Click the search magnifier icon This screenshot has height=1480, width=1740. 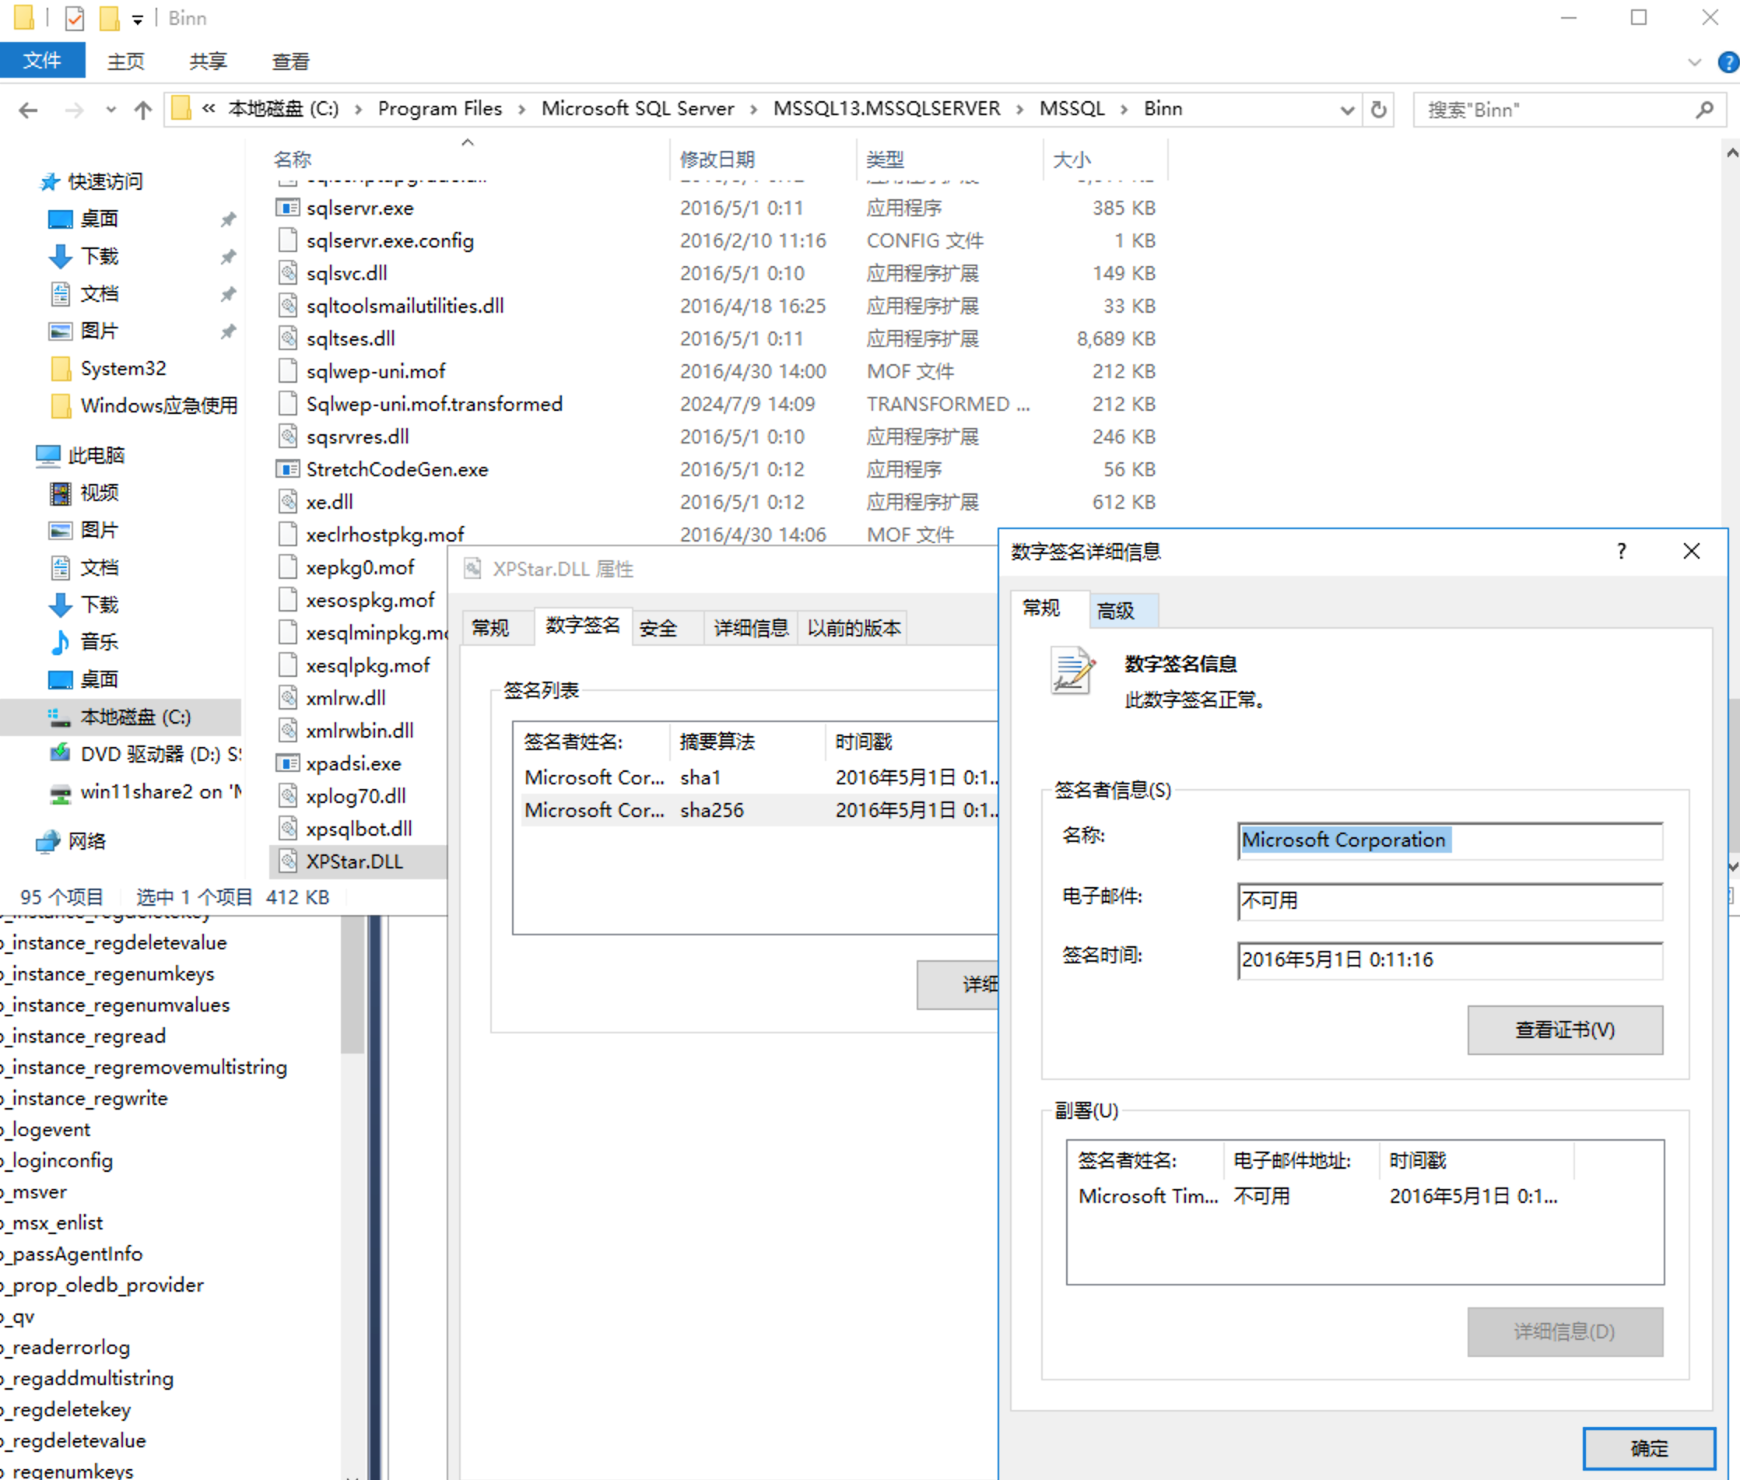1704,110
